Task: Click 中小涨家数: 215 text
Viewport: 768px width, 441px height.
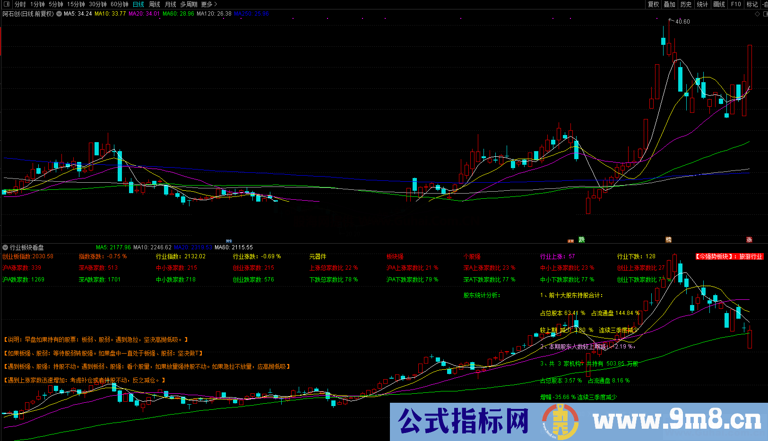Action: [176, 268]
